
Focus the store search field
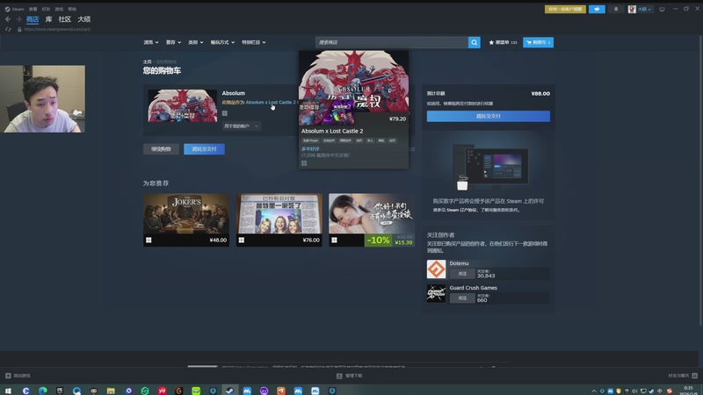[x=391, y=42]
